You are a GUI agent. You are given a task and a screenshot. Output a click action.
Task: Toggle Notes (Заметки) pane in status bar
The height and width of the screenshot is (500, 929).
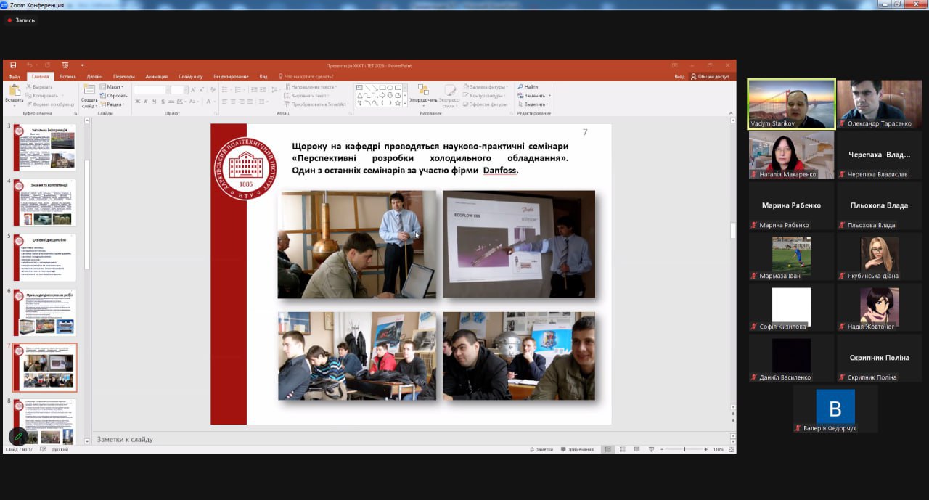(x=541, y=449)
